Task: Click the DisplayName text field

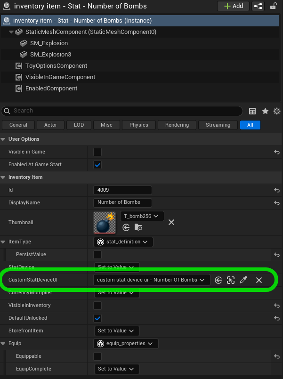Action: pos(122,202)
